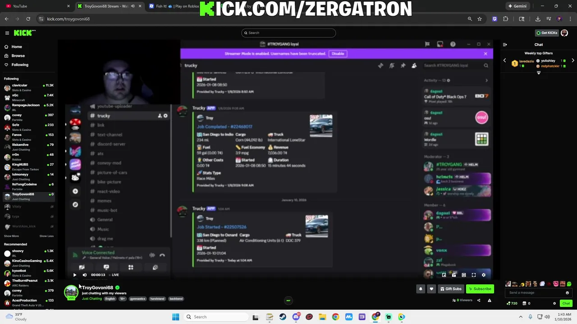Click the Kick search field
This screenshot has width=577, height=324.
288,33
